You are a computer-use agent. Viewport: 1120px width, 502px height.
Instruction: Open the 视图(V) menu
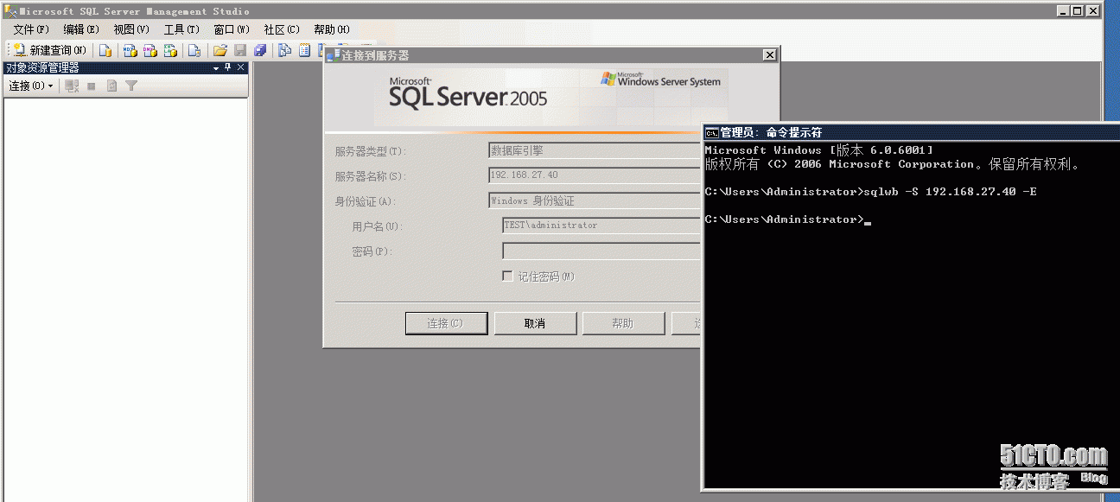tap(131, 29)
